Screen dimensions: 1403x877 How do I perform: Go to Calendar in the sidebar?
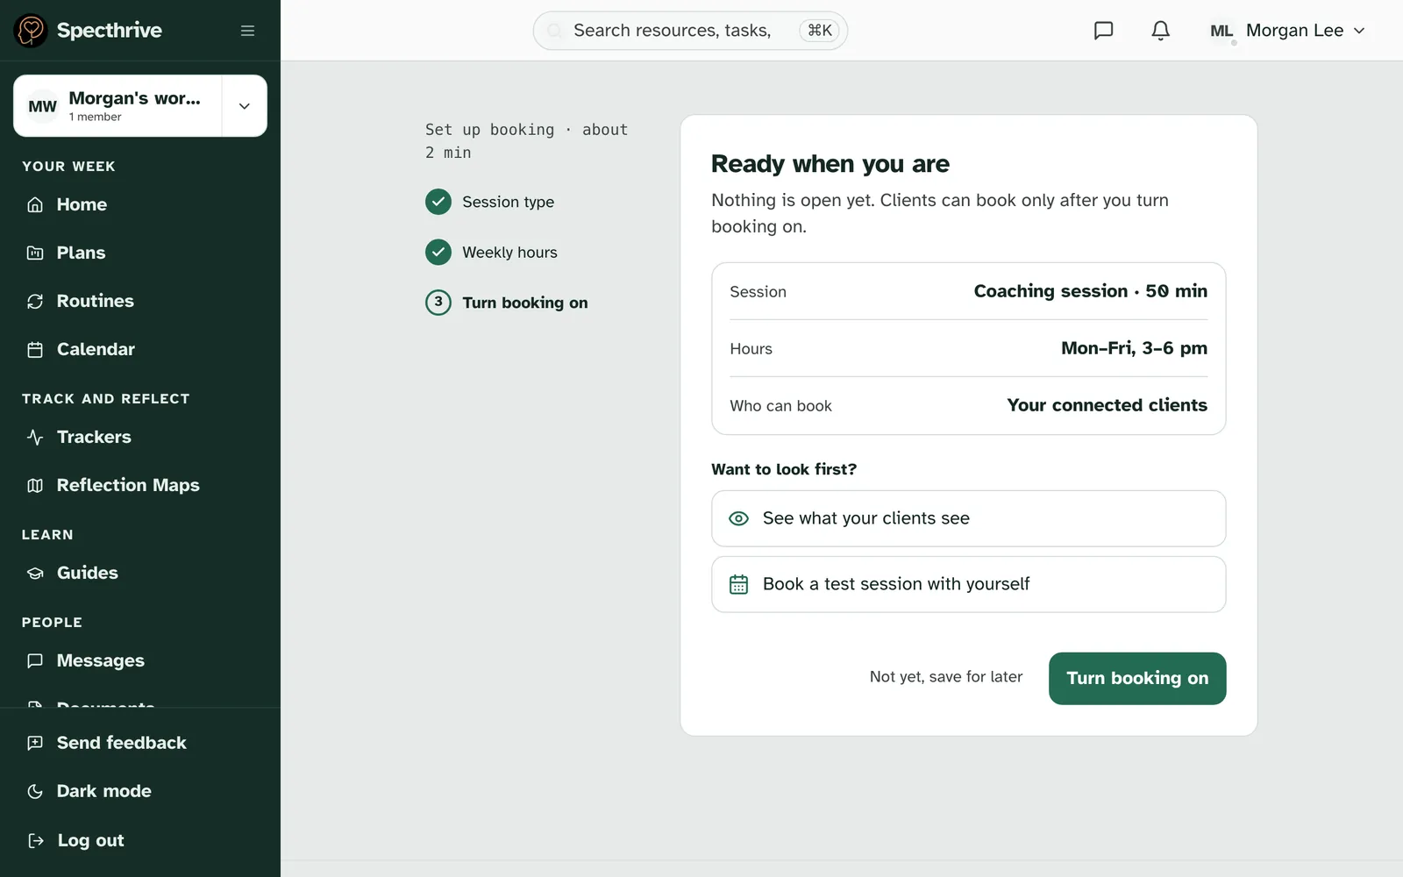tap(140, 349)
